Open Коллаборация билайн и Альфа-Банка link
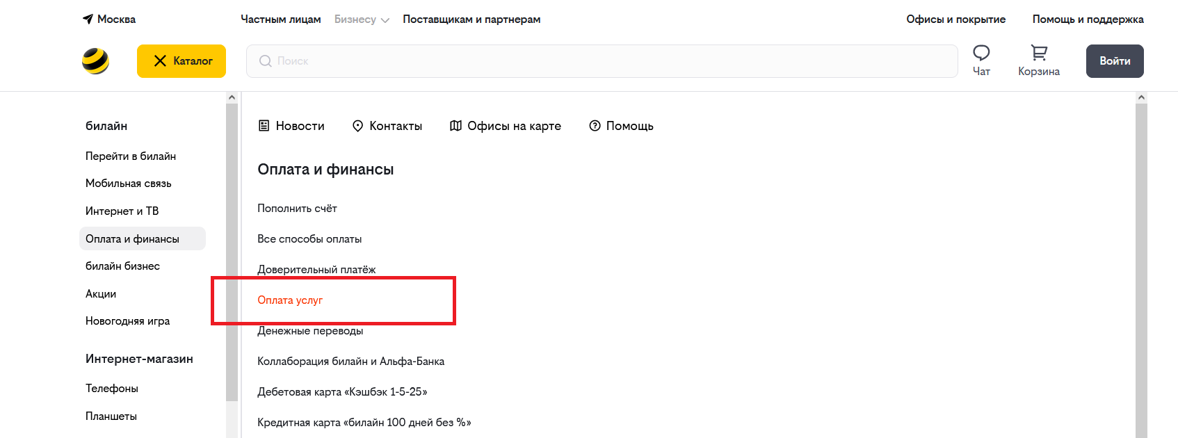This screenshot has width=1178, height=438. pyautogui.click(x=351, y=362)
